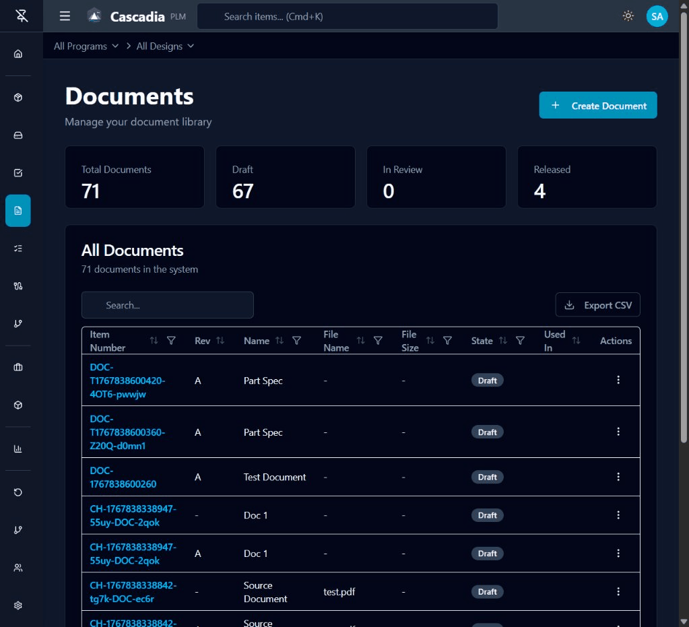Select the Parts icon in the sidebar

(x=18, y=97)
